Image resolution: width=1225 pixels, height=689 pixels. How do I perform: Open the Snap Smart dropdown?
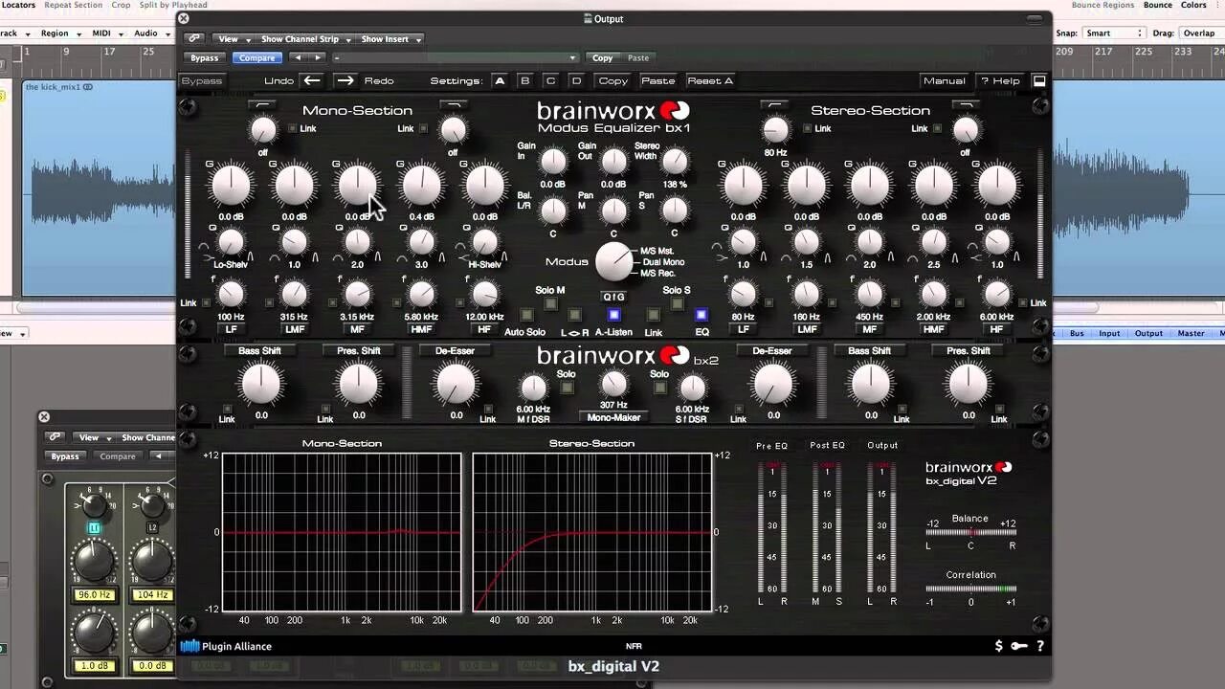coord(1114,33)
